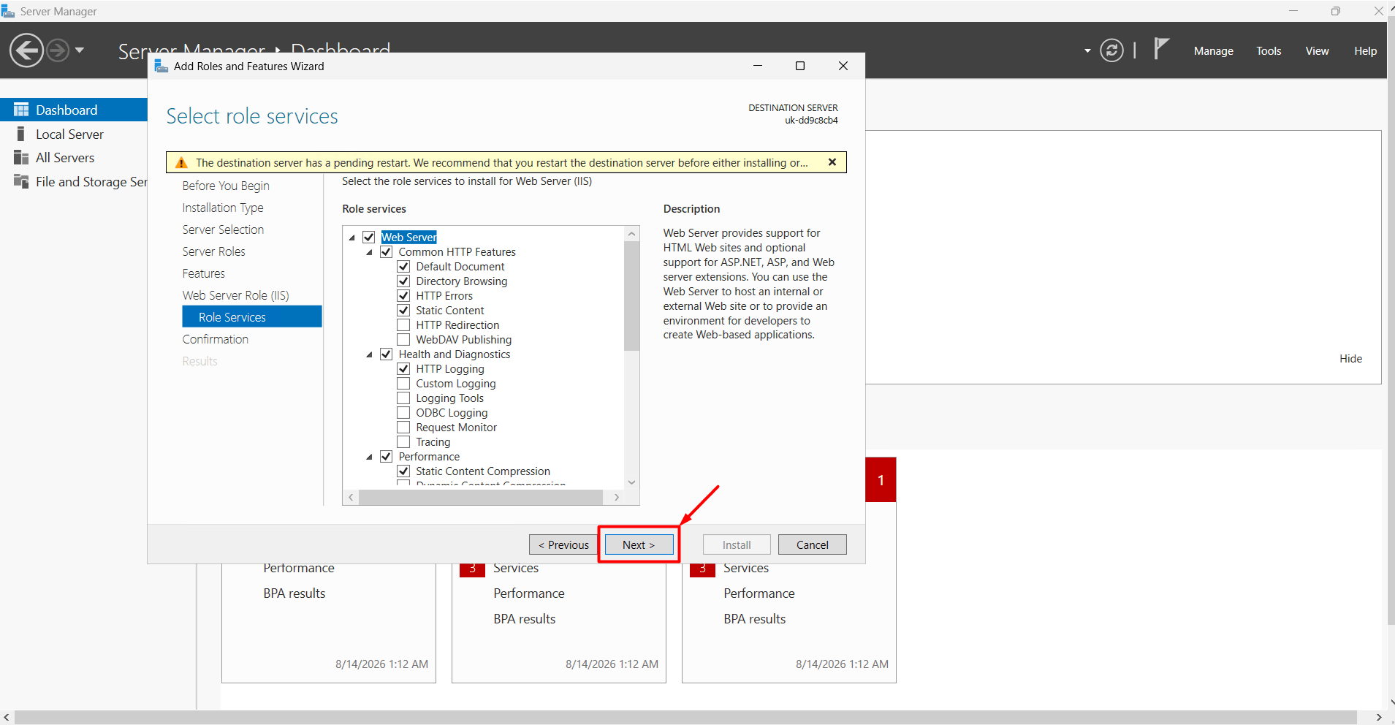
Task: Go to Features wizard step
Action: [204, 273]
